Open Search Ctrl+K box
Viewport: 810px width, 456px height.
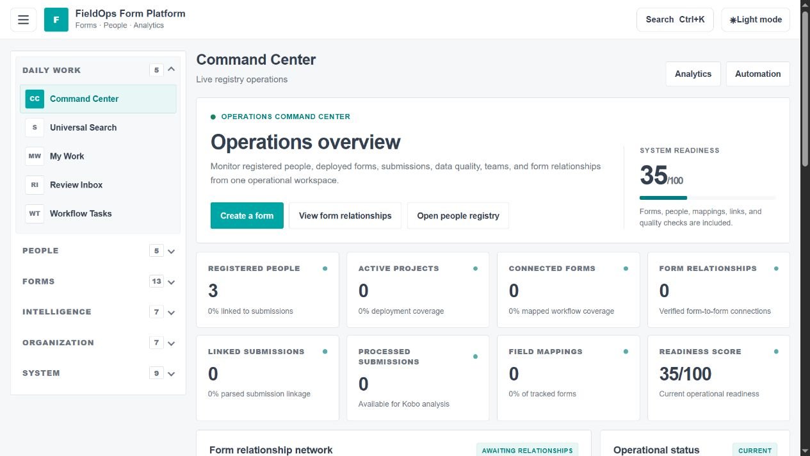(675, 20)
